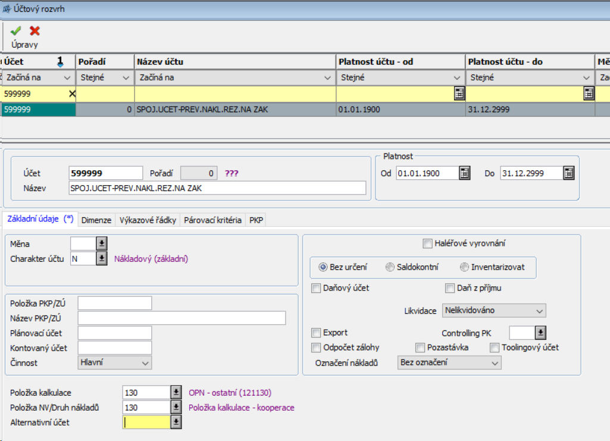The width and height of the screenshot is (610, 441).
Task: Confirm edits with the green checkmark icon
Action: tap(15, 31)
